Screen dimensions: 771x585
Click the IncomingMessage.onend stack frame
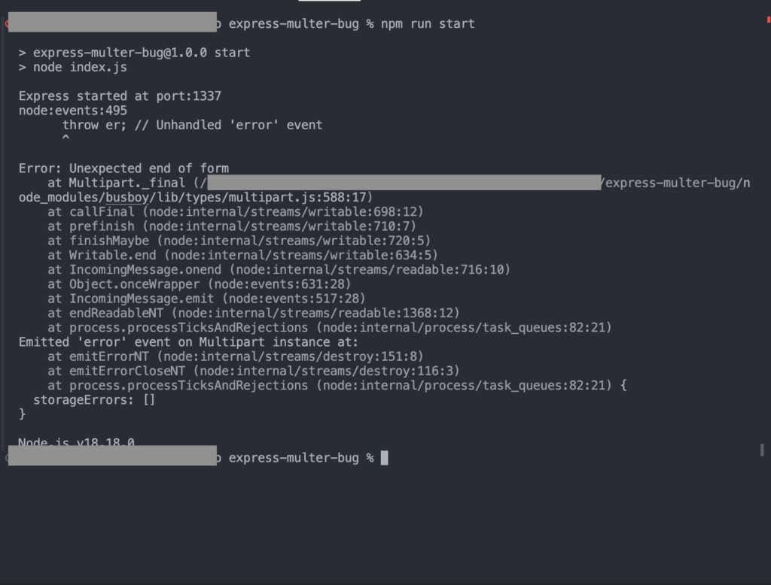coord(279,269)
